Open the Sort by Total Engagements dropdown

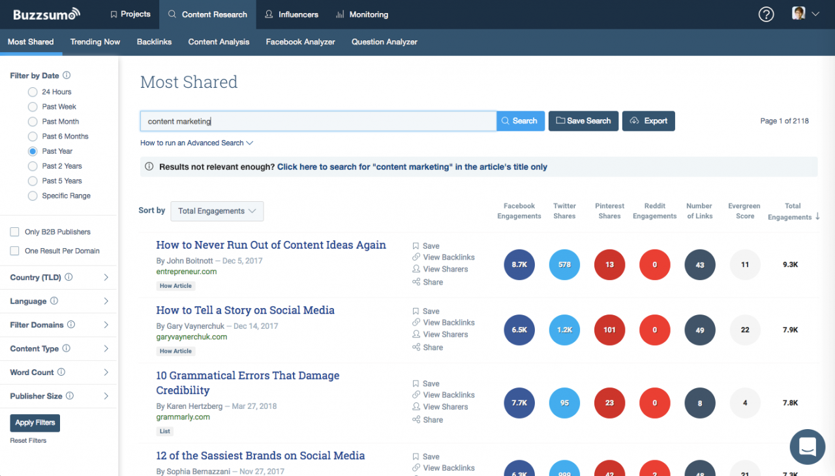click(217, 211)
